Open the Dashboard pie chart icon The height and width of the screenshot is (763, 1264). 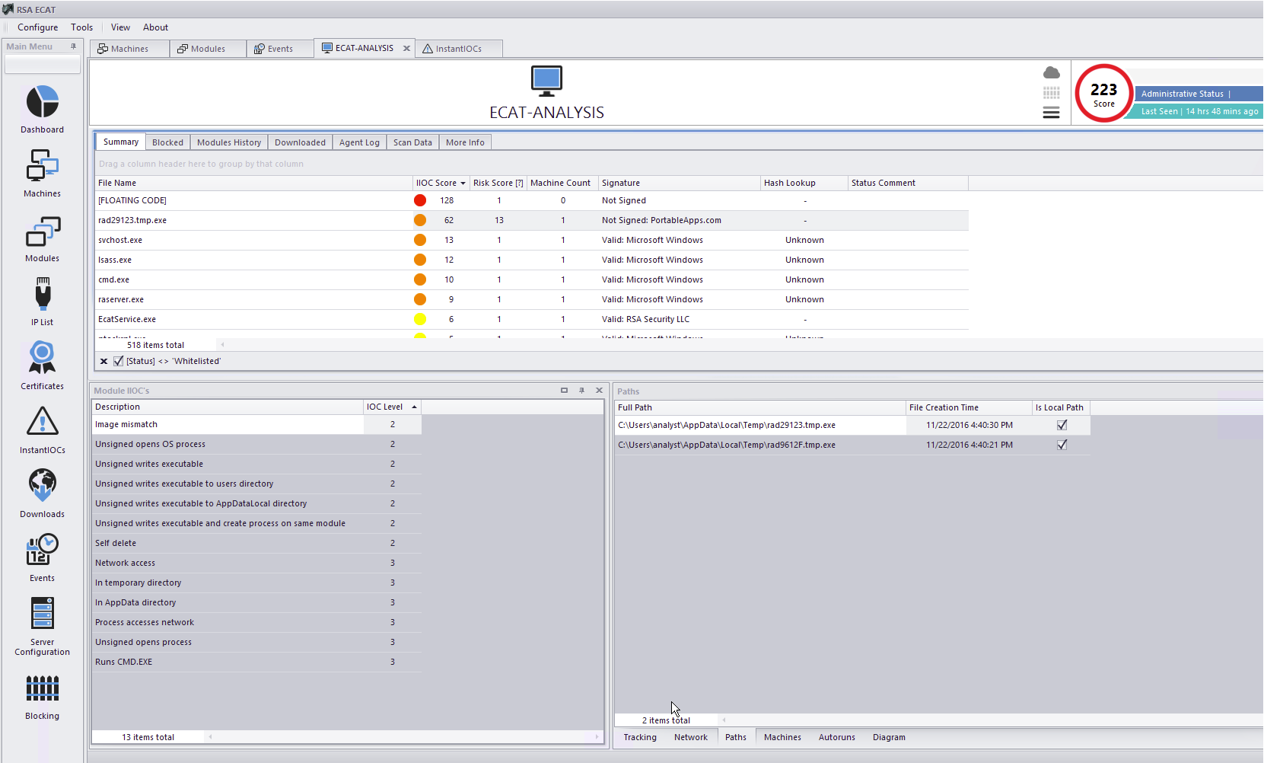[43, 102]
